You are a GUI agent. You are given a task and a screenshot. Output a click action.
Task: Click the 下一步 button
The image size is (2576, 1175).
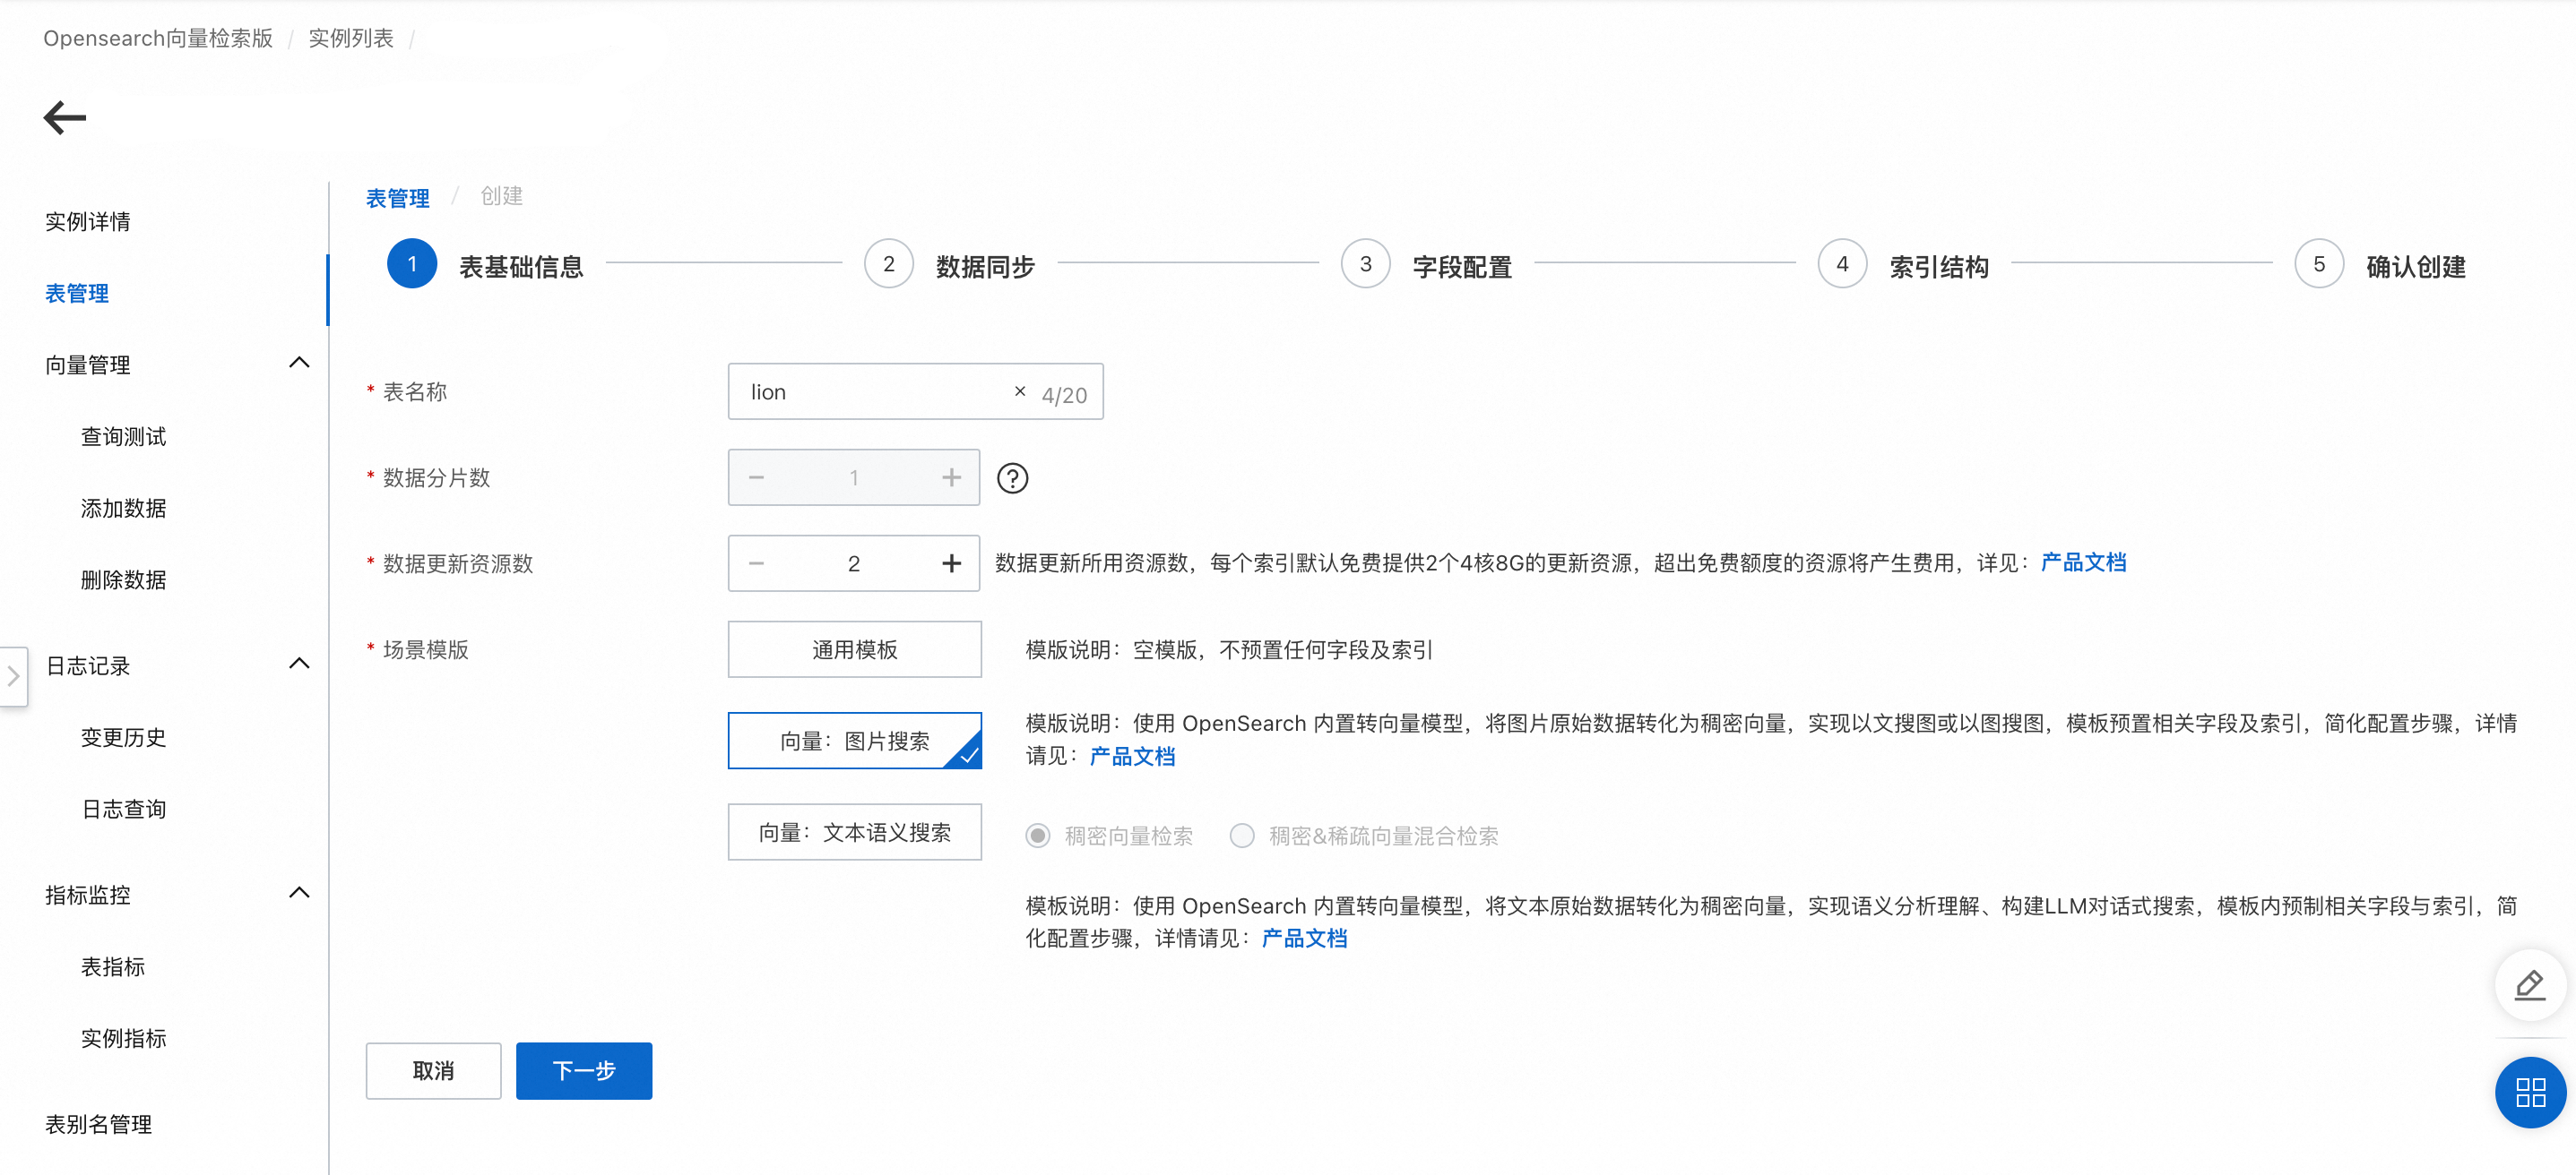[583, 1071]
